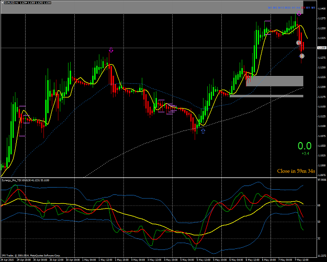The image size is (327, 262).
Task: Select the gray zone rectangle near 1.1225
Action: [275, 81]
